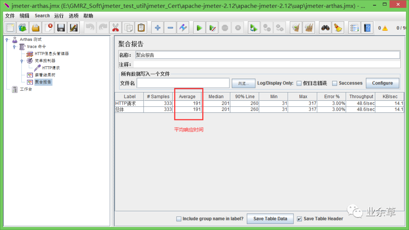Click the Remote stop all icon
The width and height of the screenshot is (409, 230).
267,28
